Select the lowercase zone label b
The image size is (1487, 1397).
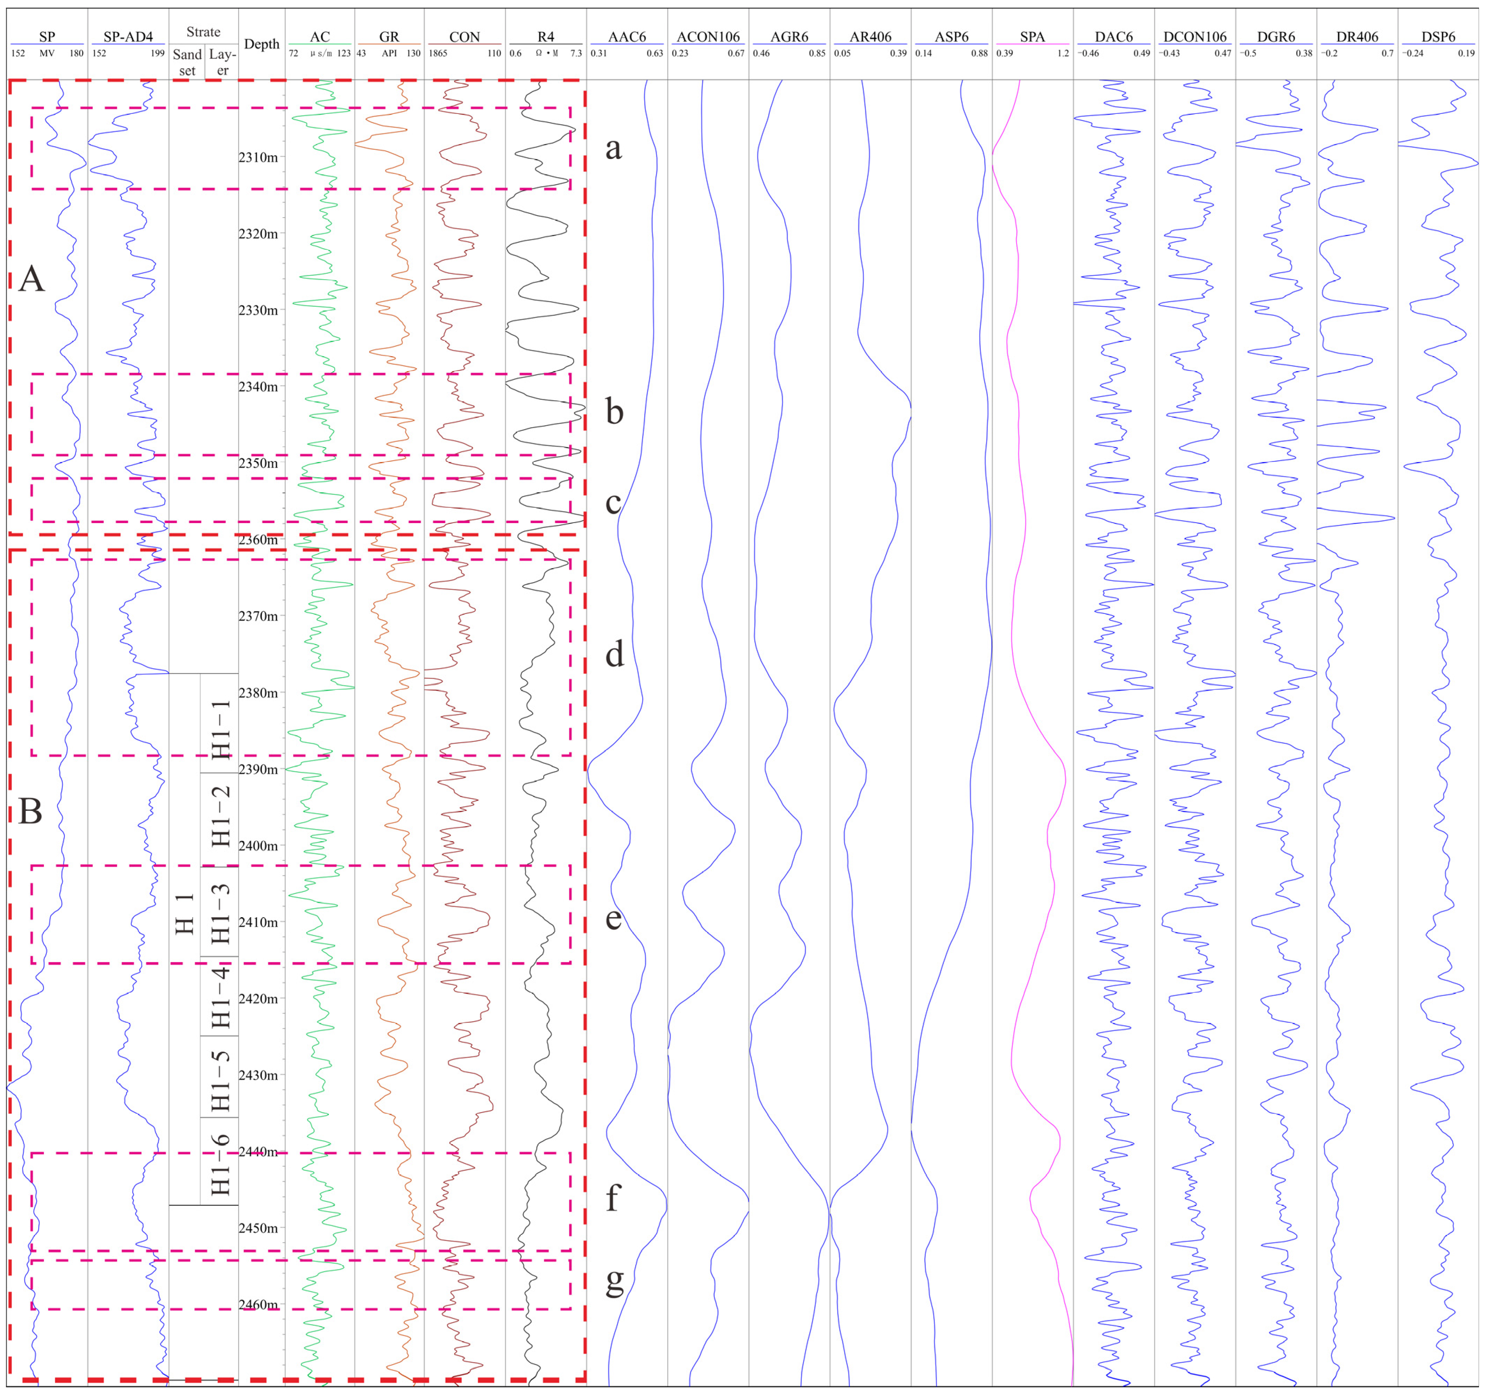coord(614,411)
